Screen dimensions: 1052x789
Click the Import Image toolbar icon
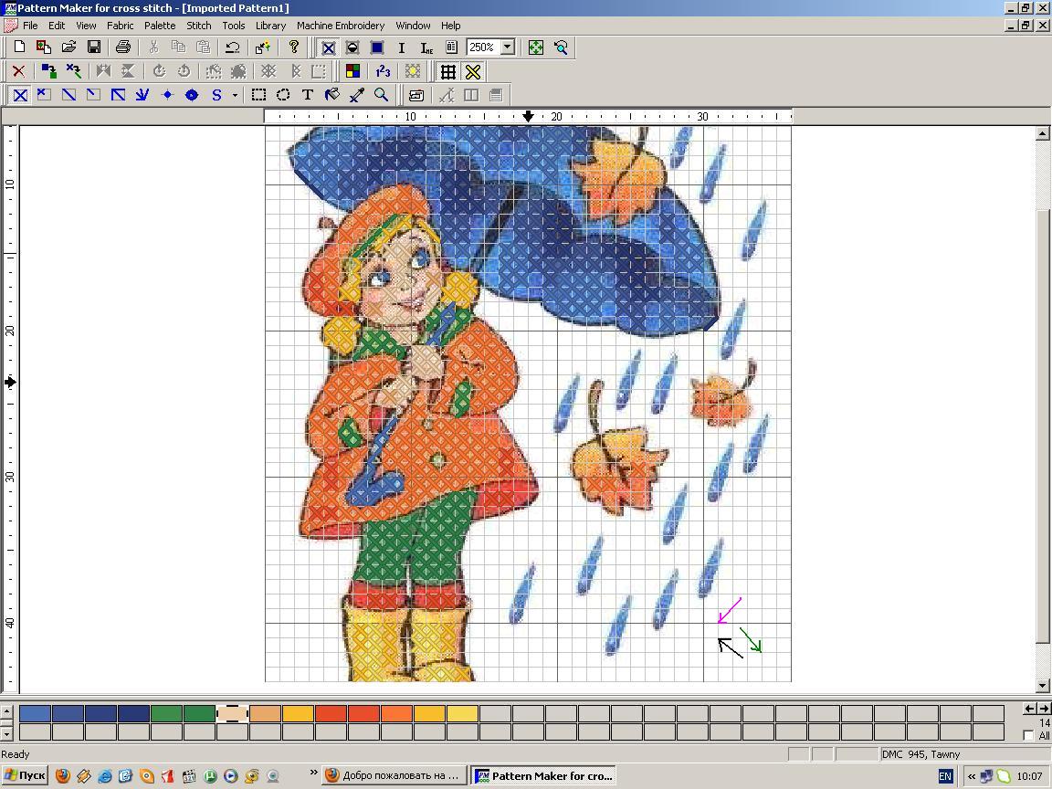(x=44, y=47)
